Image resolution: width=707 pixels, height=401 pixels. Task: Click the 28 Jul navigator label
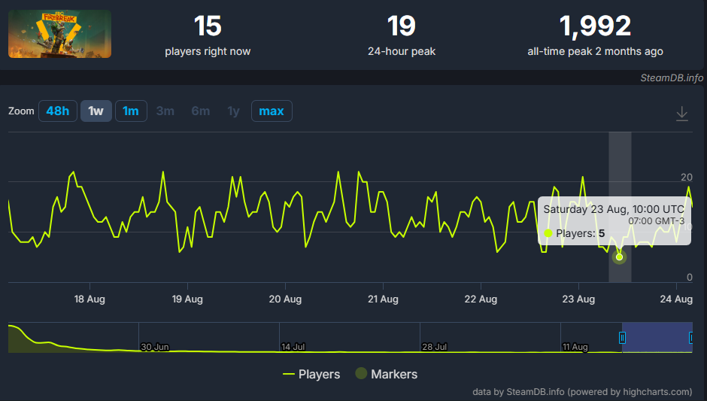click(x=434, y=347)
